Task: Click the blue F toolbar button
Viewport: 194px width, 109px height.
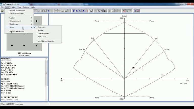Action: pyautogui.click(x=74, y=11)
